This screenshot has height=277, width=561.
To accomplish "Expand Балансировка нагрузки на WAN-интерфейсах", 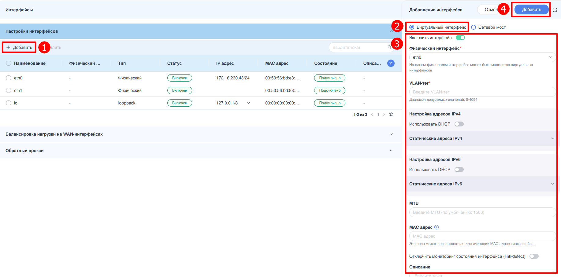I will (x=391, y=134).
